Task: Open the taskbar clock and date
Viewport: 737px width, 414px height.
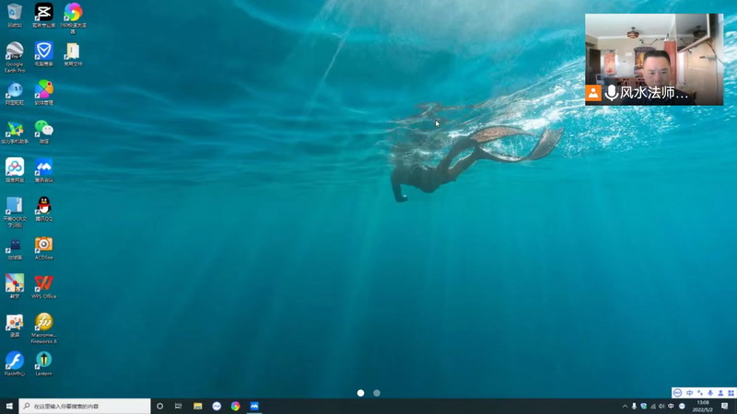Action: point(703,406)
